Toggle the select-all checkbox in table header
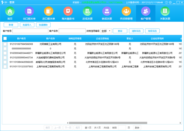The height and width of the screenshot is (131, 184). pos(5,38)
